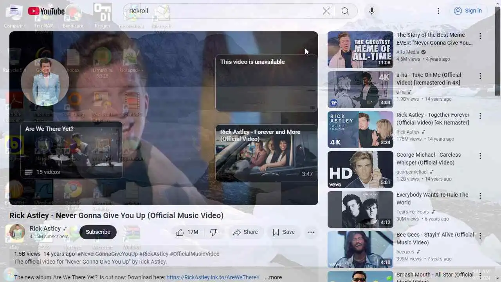Open the Forever and More end-screen video

(267, 153)
